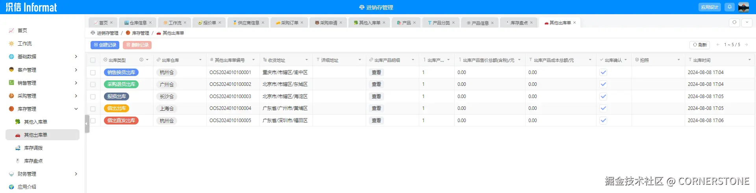The image size is (756, 193).
Task: Click 查看 in the OOS2024010100004 row
Action: 376,108
